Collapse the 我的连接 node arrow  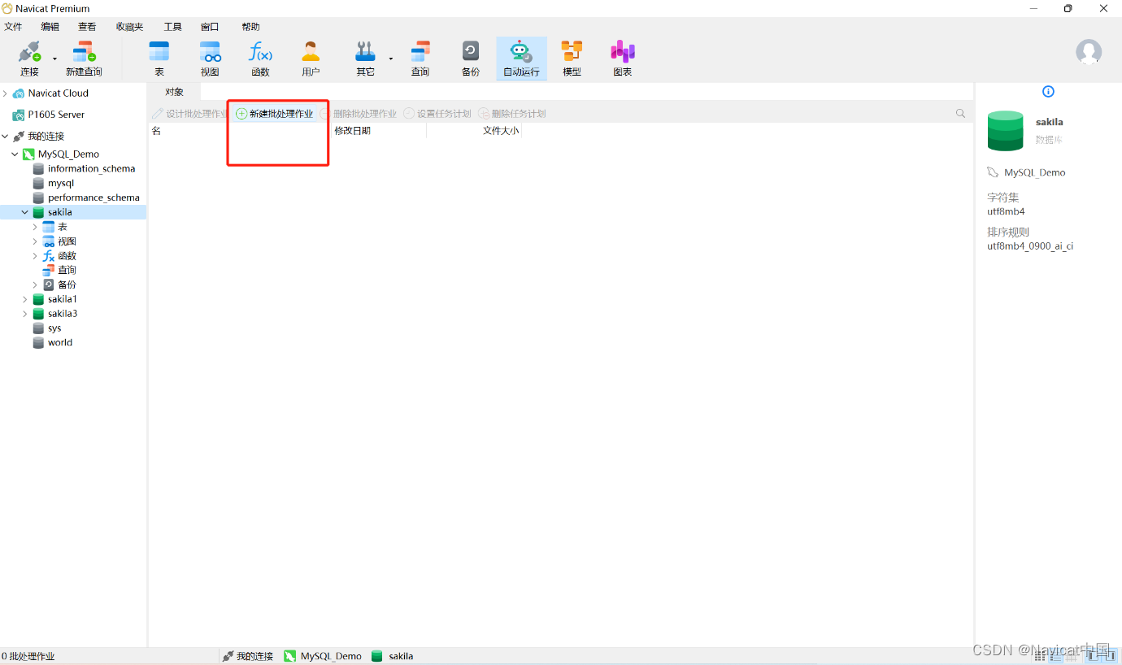coord(5,137)
